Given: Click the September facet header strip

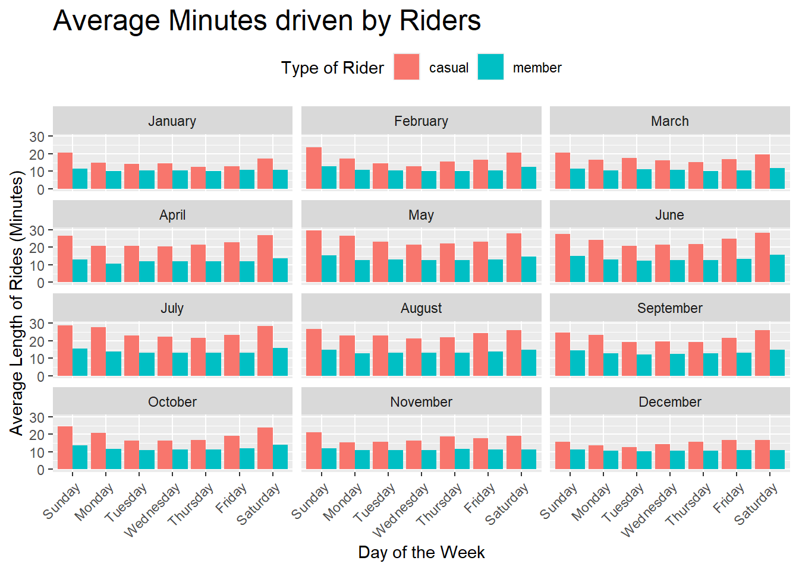Looking at the screenshot, I should click(x=669, y=308).
